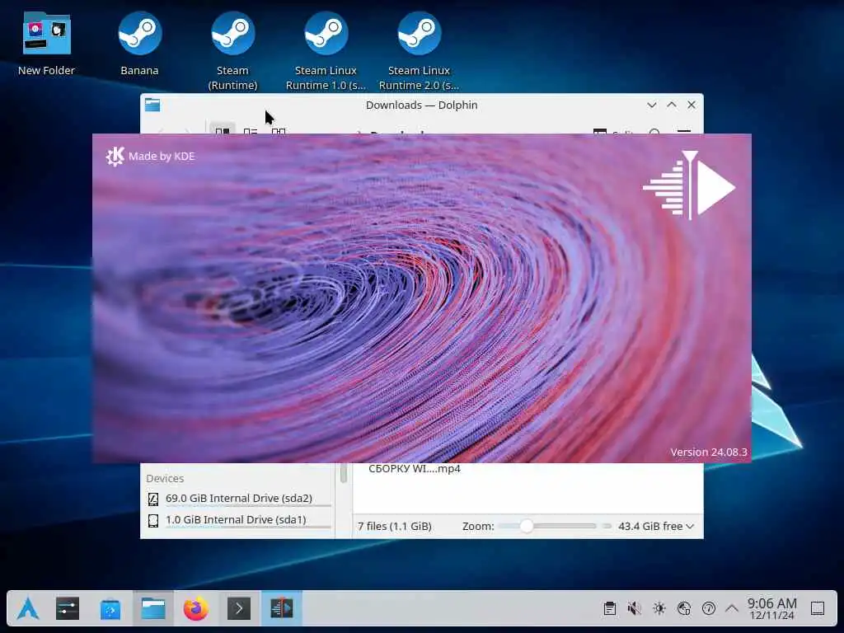
Task: Maximize the Dolphin window
Action: [x=672, y=105]
